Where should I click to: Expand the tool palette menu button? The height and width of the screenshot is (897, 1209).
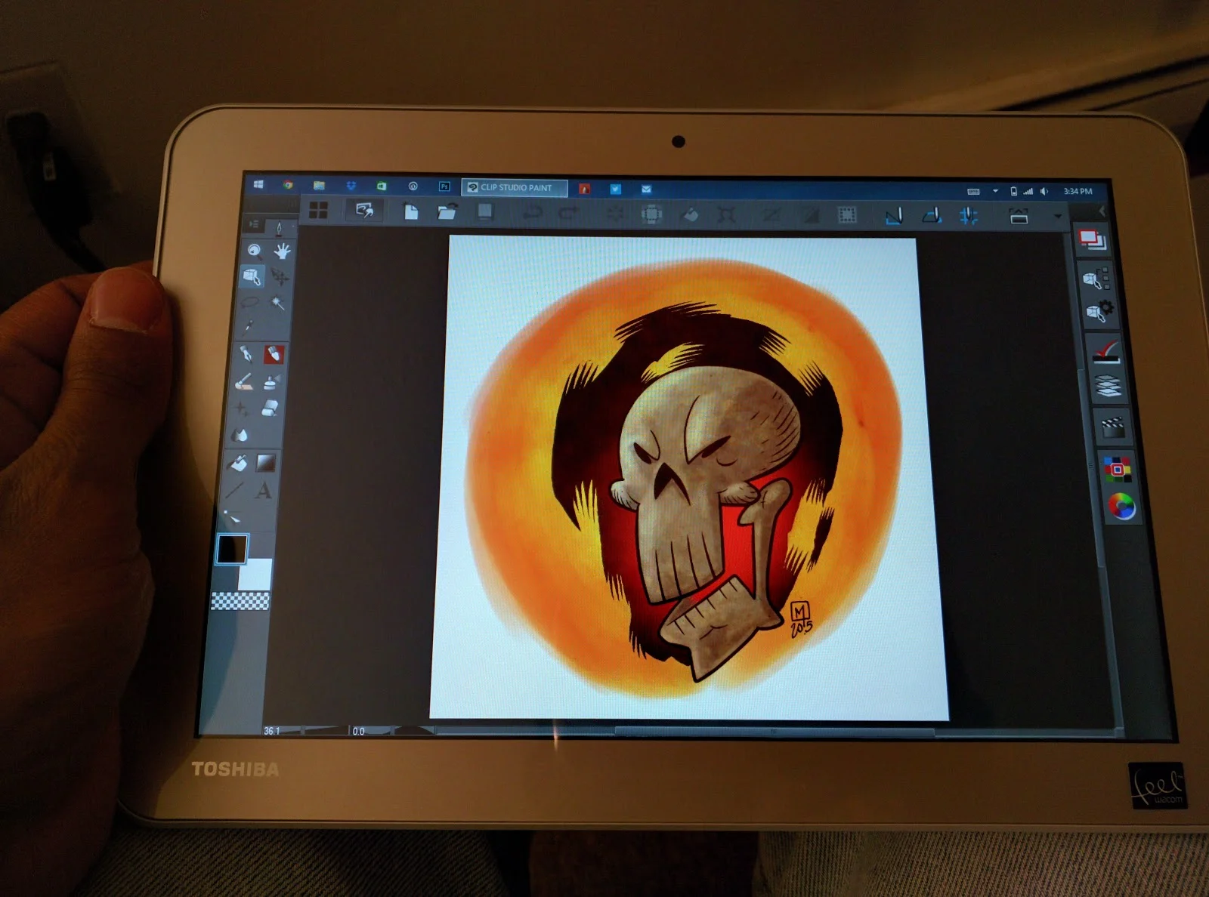(x=254, y=224)
